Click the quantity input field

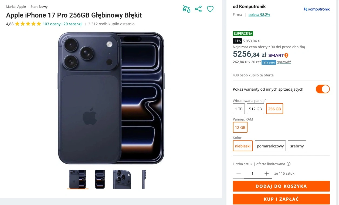[x=252, y=174]
